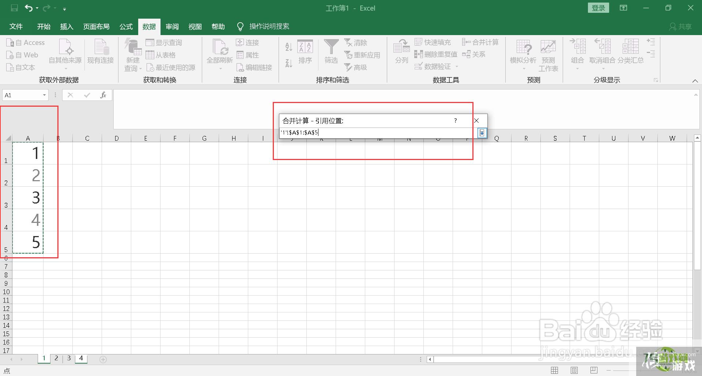702x376 pixels.
Task: Click the Save icon in quick access toolbar
Action: pos(14,8)
